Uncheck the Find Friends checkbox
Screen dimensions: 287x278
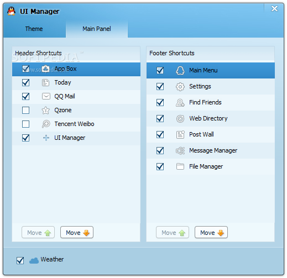(x=160, y=102)
